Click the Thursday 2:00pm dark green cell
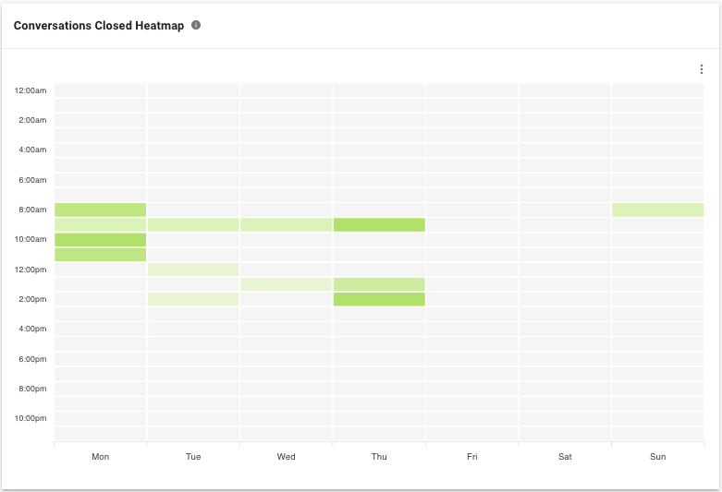722x492 pixels. [379, 299]
